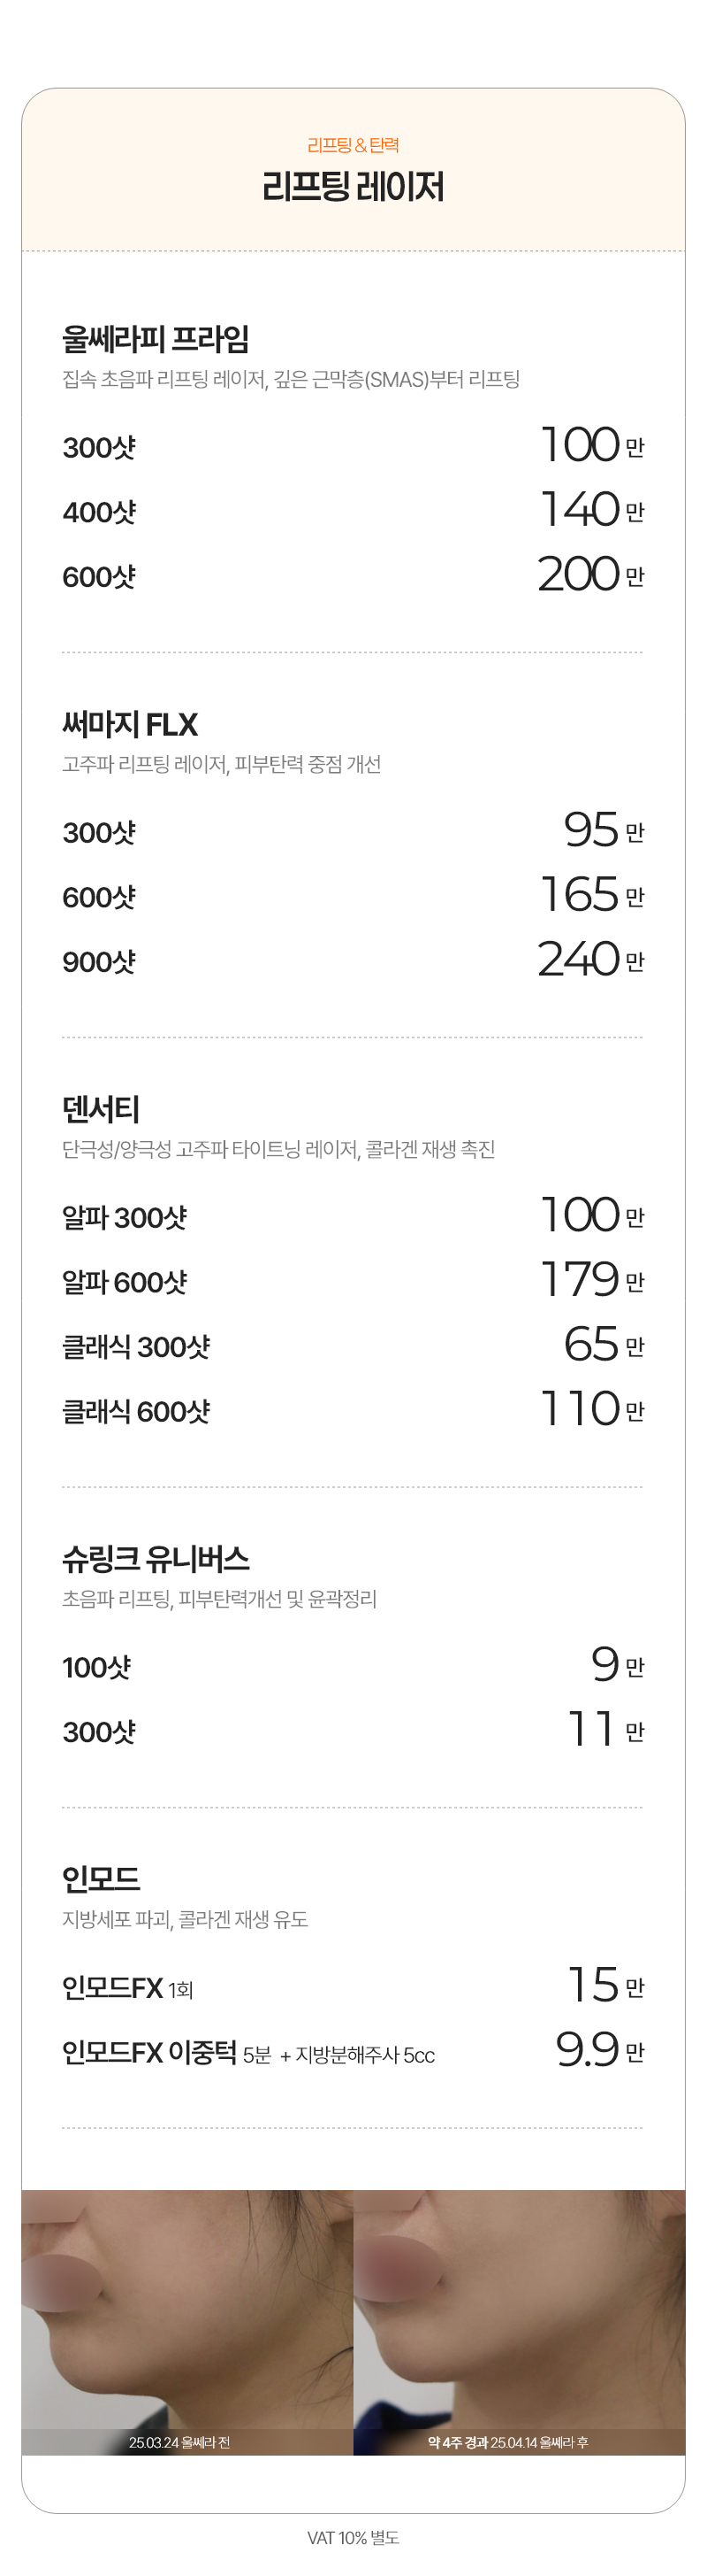707x2576 pixels.
Task: Click the 써마지 FLX heading
Action: pos(130,724)
